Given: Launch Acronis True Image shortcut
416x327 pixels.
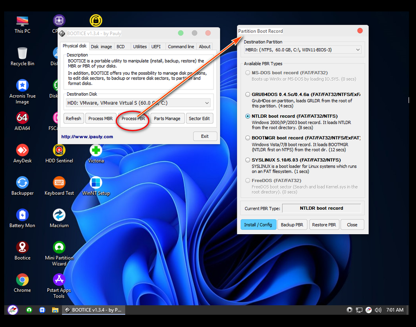Looking at the screenshot, I should [x=22, y=92].
